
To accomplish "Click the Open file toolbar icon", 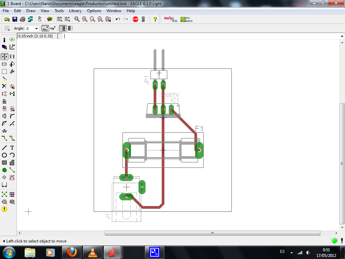I will click(7, 19).
